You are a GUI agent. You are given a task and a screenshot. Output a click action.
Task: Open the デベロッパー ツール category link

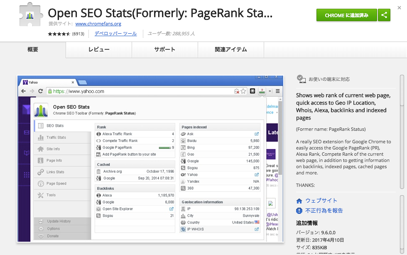pyautogui.click(x=115, y=34)
